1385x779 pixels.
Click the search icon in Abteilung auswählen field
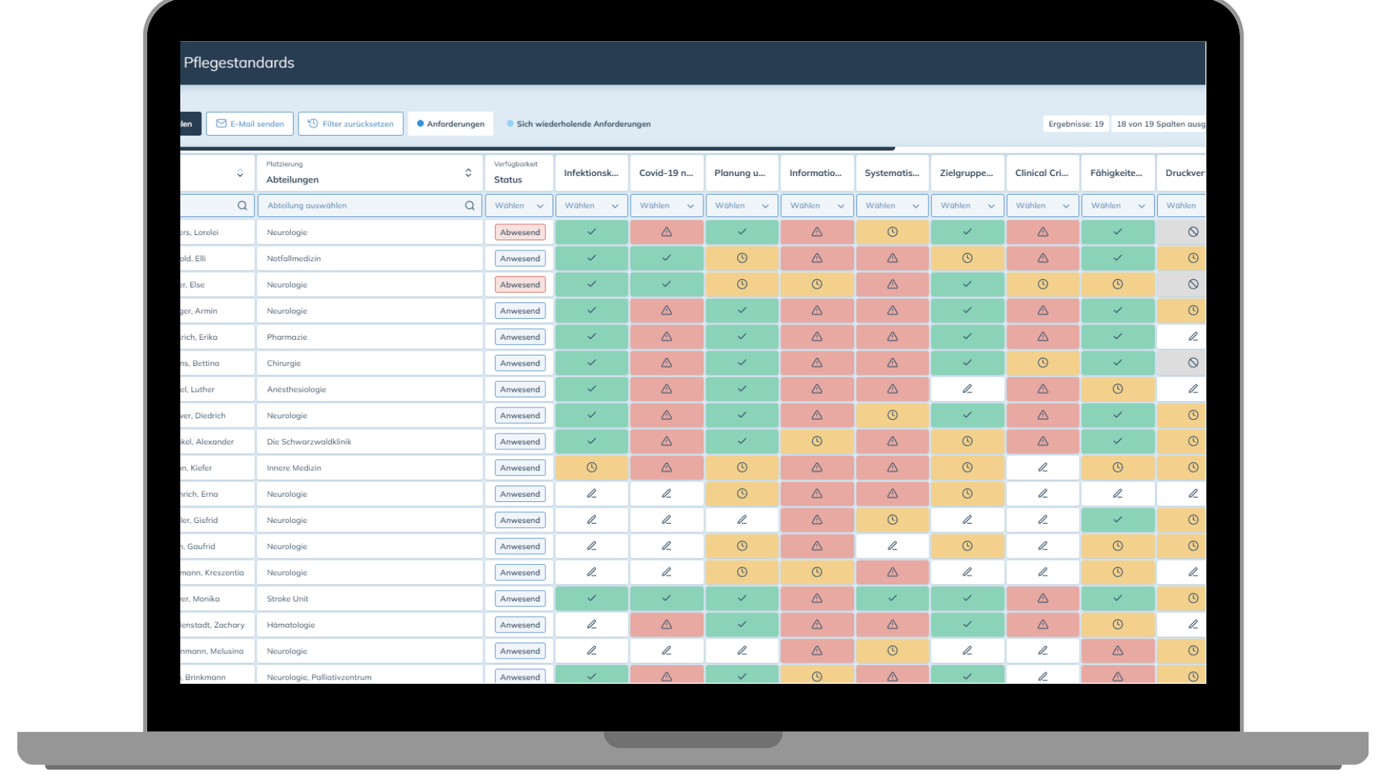click(x=470, y=206)
